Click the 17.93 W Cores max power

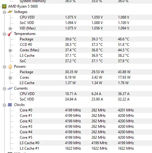(x=124, y=77)
